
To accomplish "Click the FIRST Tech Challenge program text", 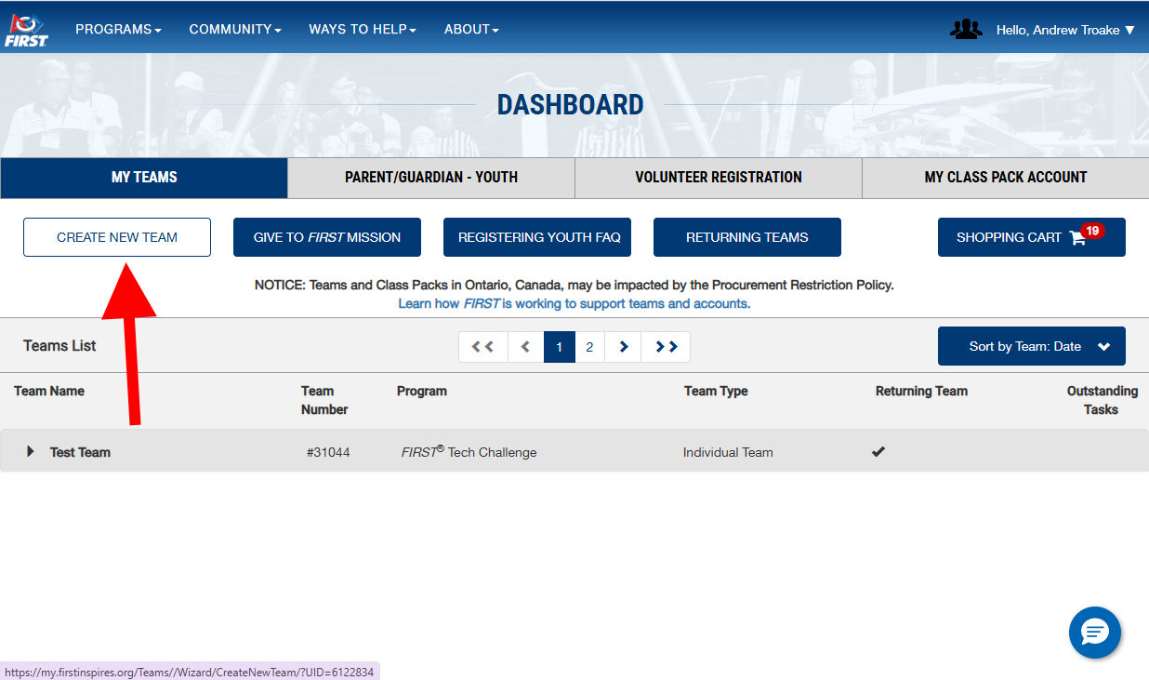I will point(469,451).
